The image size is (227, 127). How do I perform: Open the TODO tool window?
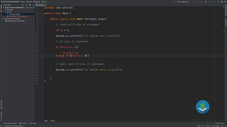tap(33, 123)
